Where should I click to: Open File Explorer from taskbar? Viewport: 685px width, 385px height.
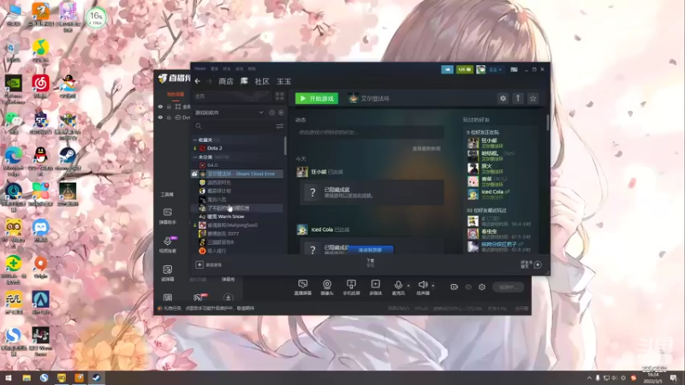[x=27, y=377]
